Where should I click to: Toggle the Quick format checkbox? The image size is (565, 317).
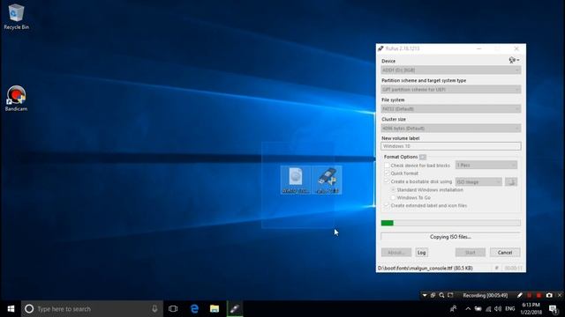(x=387, y=173)
